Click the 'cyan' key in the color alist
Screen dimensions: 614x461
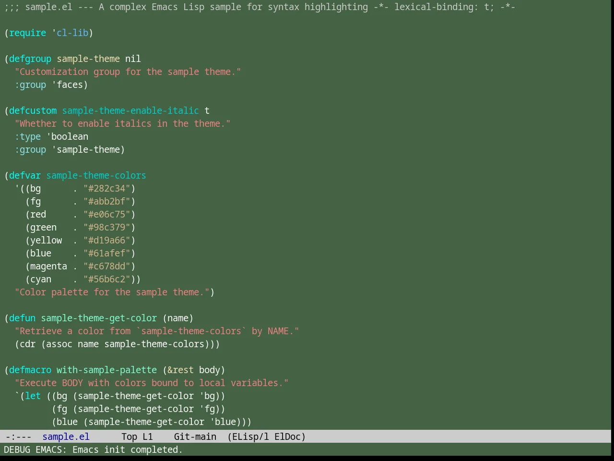pos(41,279)
